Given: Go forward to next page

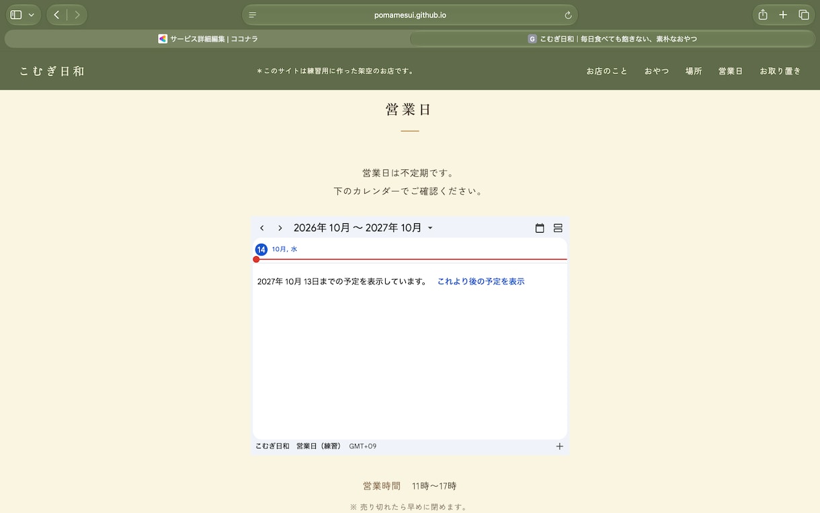Looking at the screenshot, I should tap(77, 15).
